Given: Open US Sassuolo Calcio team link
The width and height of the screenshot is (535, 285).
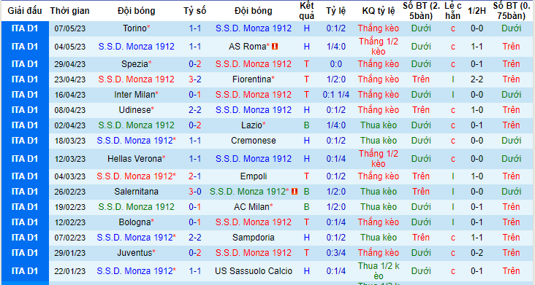Looking at the screenshot, I should [253, 270].
